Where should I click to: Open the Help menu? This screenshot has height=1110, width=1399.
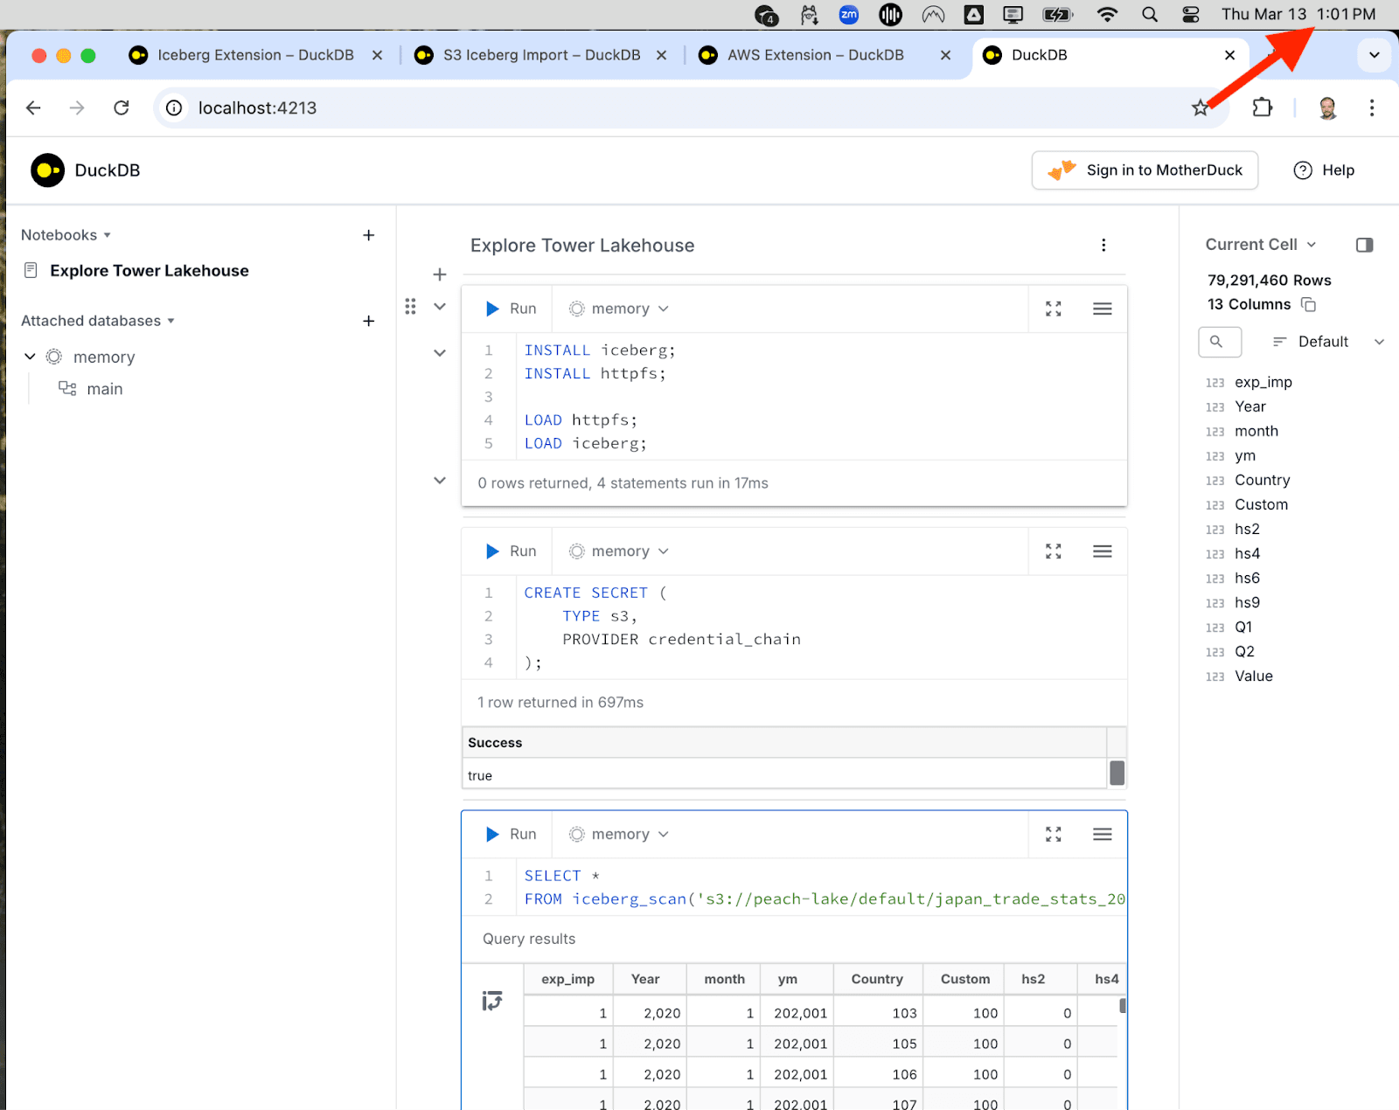click(x=1324, y=170)
